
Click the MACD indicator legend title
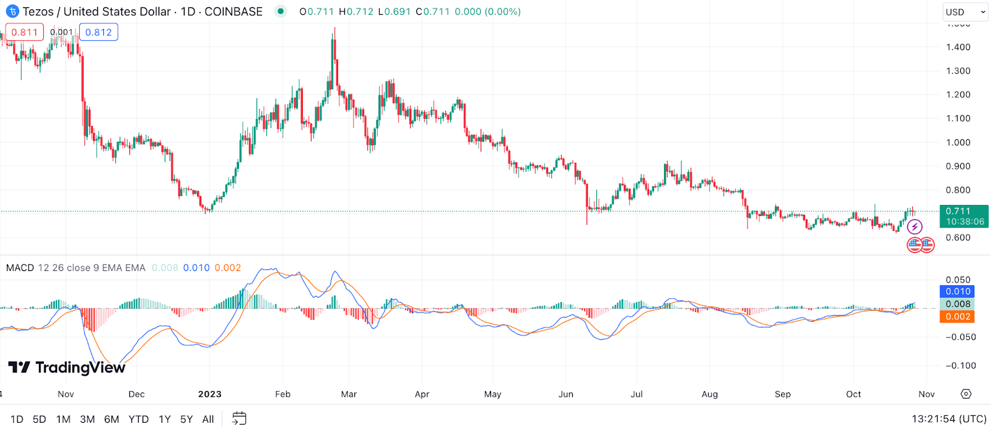[20, 268]
